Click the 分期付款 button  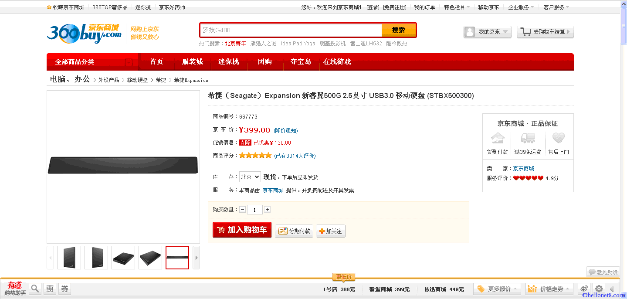pos(295,231)
